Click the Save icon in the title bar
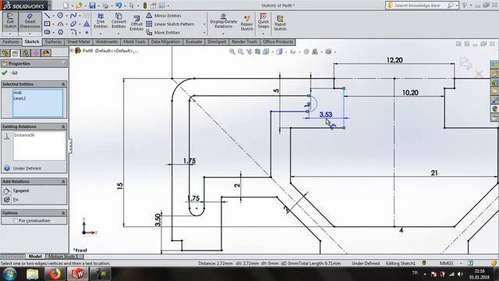 (x=92, y=5)
